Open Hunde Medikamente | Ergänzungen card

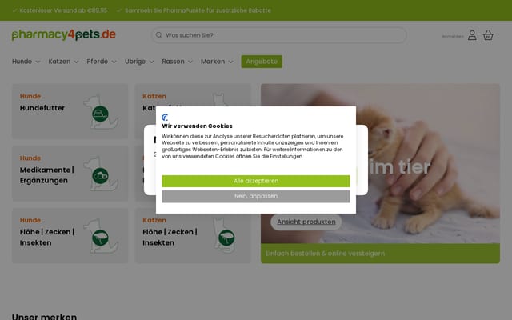pos(70,174)
